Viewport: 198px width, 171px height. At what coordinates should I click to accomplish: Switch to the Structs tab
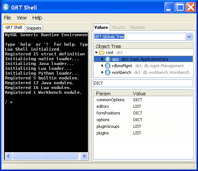[x=118, y=27]
